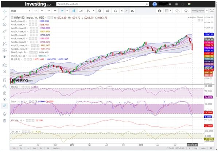This screenshot has height=152, width=218.
Task: Toggle hide all drawings eye icon
Action: pyautogui.click(x=5, y=99)
